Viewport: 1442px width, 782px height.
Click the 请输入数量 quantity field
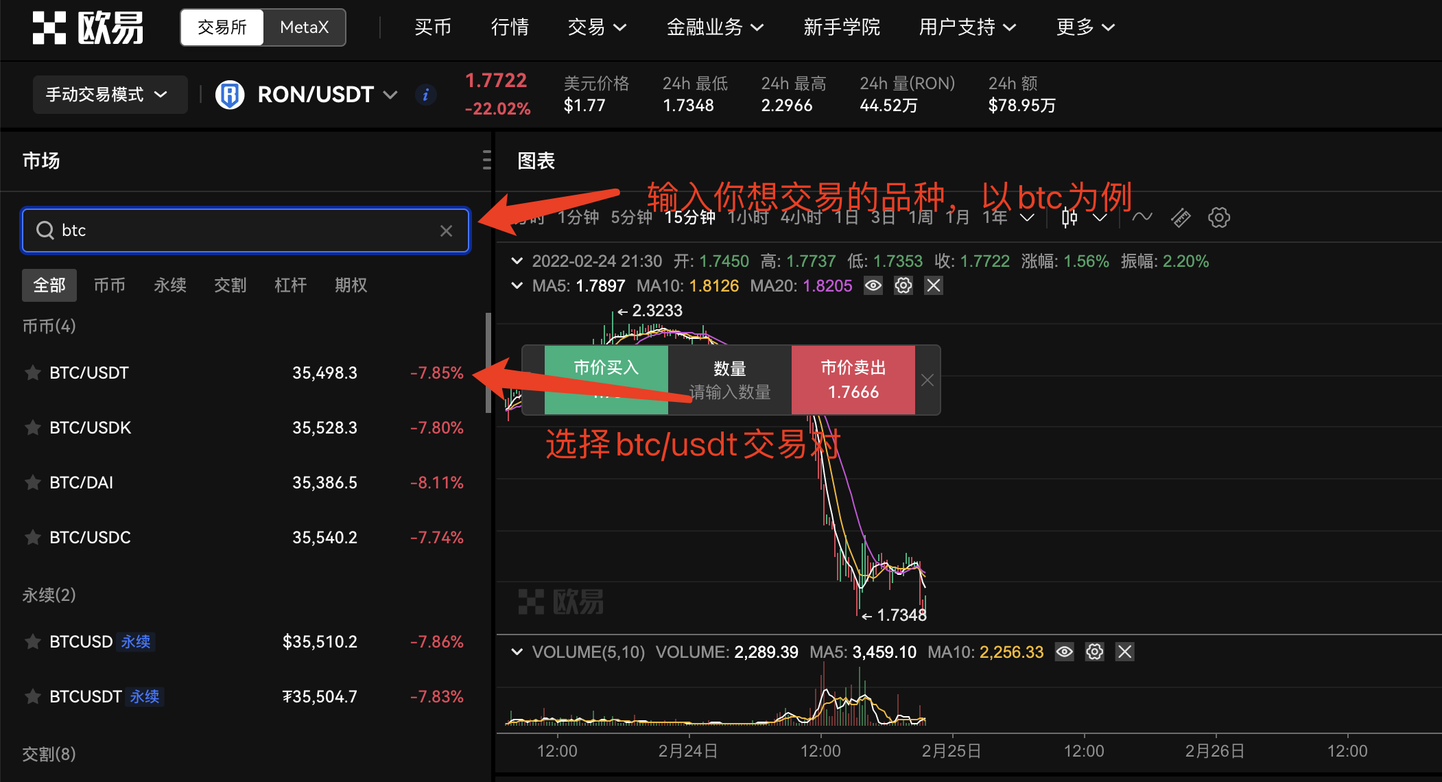[x=729, y=392]
